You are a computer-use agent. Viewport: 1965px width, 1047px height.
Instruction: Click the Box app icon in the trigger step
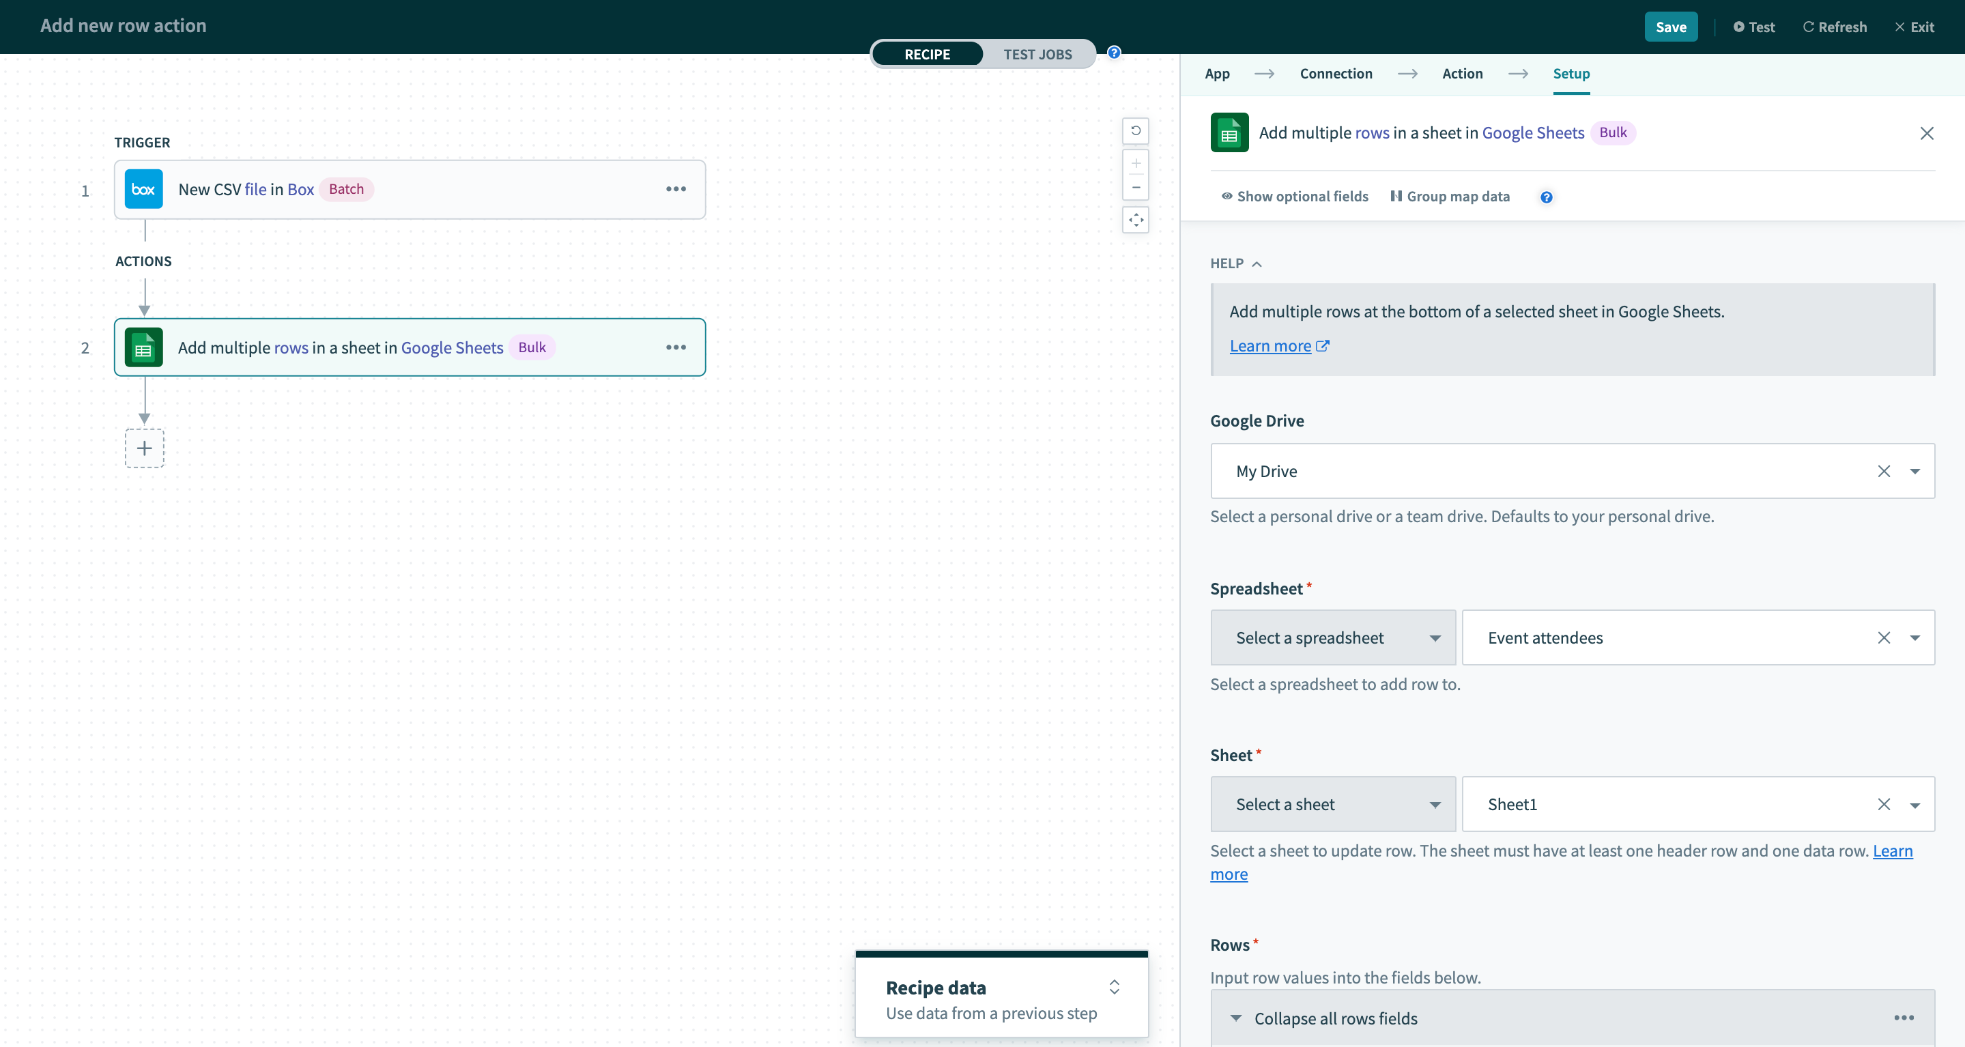(x=143, y=188)
